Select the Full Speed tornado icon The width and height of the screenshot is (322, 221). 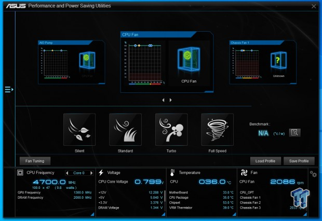click(217, 130)
